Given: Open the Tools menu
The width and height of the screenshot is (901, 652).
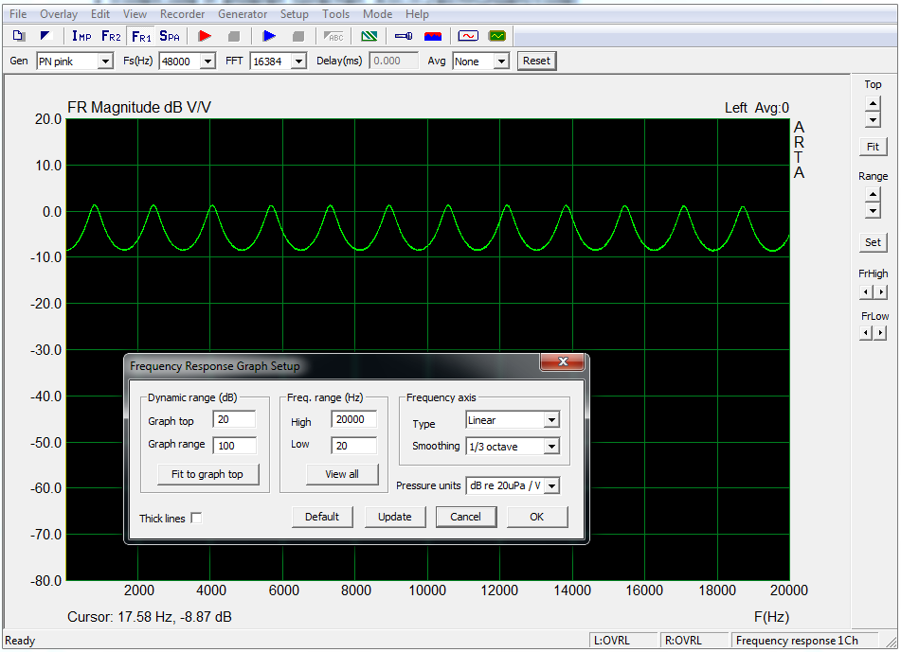Looking at the screenshot, I should [335, 14].
